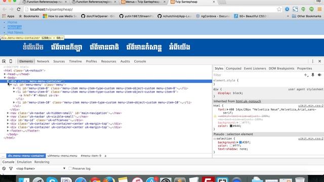Viewport: 324px width, 182px height.
Task: Open the don/FileOpener GitHub bookmark
Action: 98,16
